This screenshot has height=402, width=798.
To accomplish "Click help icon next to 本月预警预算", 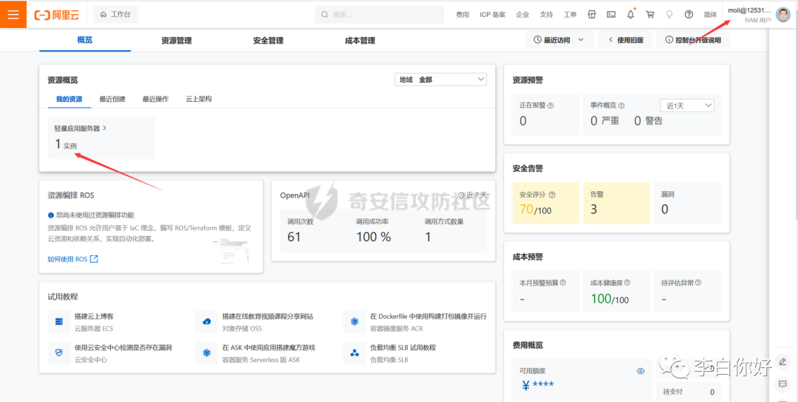I will 563,283.
